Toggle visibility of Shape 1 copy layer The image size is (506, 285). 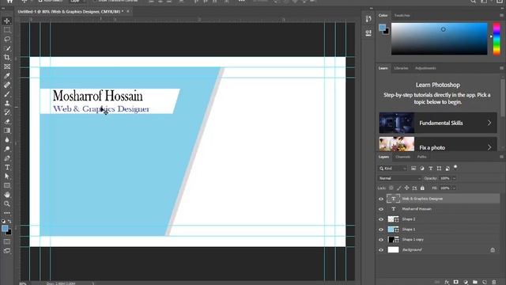tap(381, 240)
